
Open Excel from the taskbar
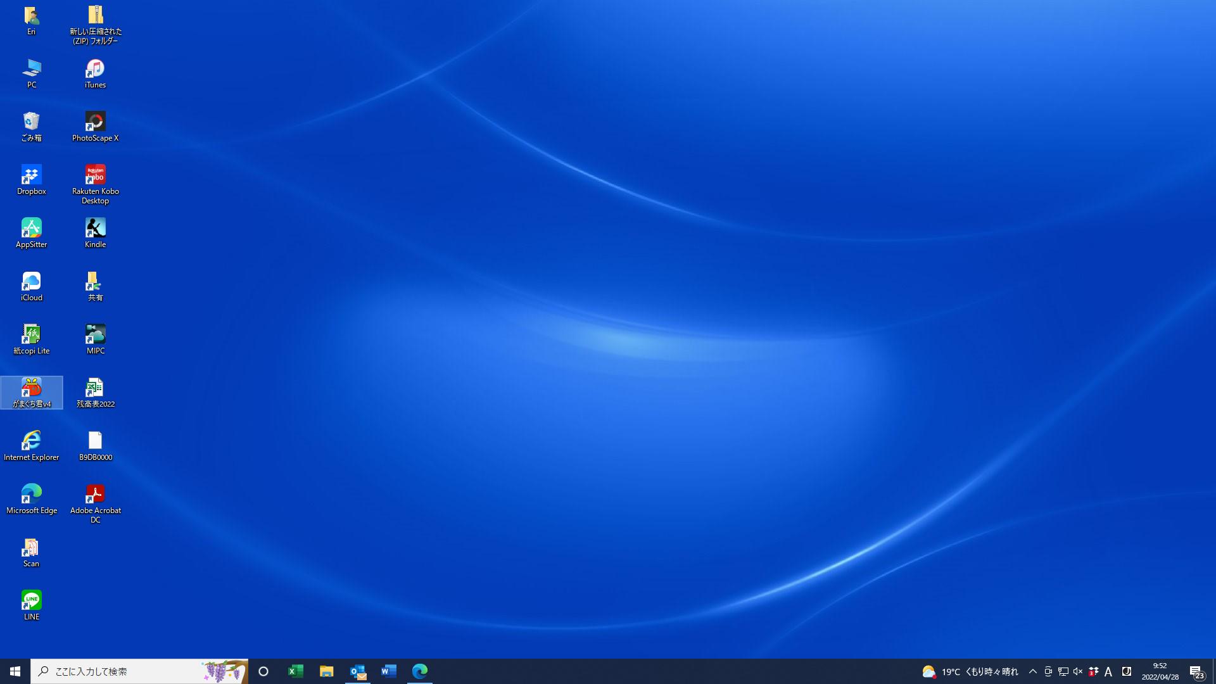point(295,671)
